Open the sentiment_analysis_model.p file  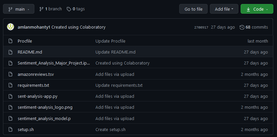pos(44,118)
